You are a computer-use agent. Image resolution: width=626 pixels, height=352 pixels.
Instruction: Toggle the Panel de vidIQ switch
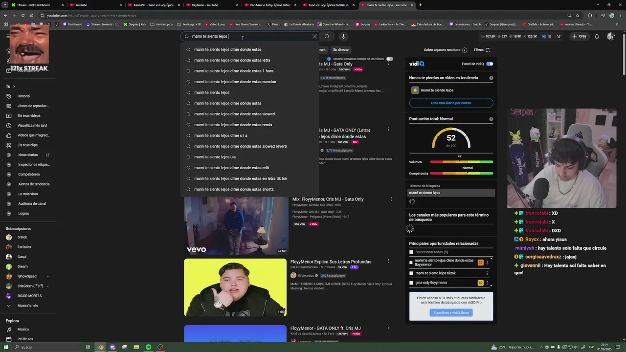(x=490, y=64)
